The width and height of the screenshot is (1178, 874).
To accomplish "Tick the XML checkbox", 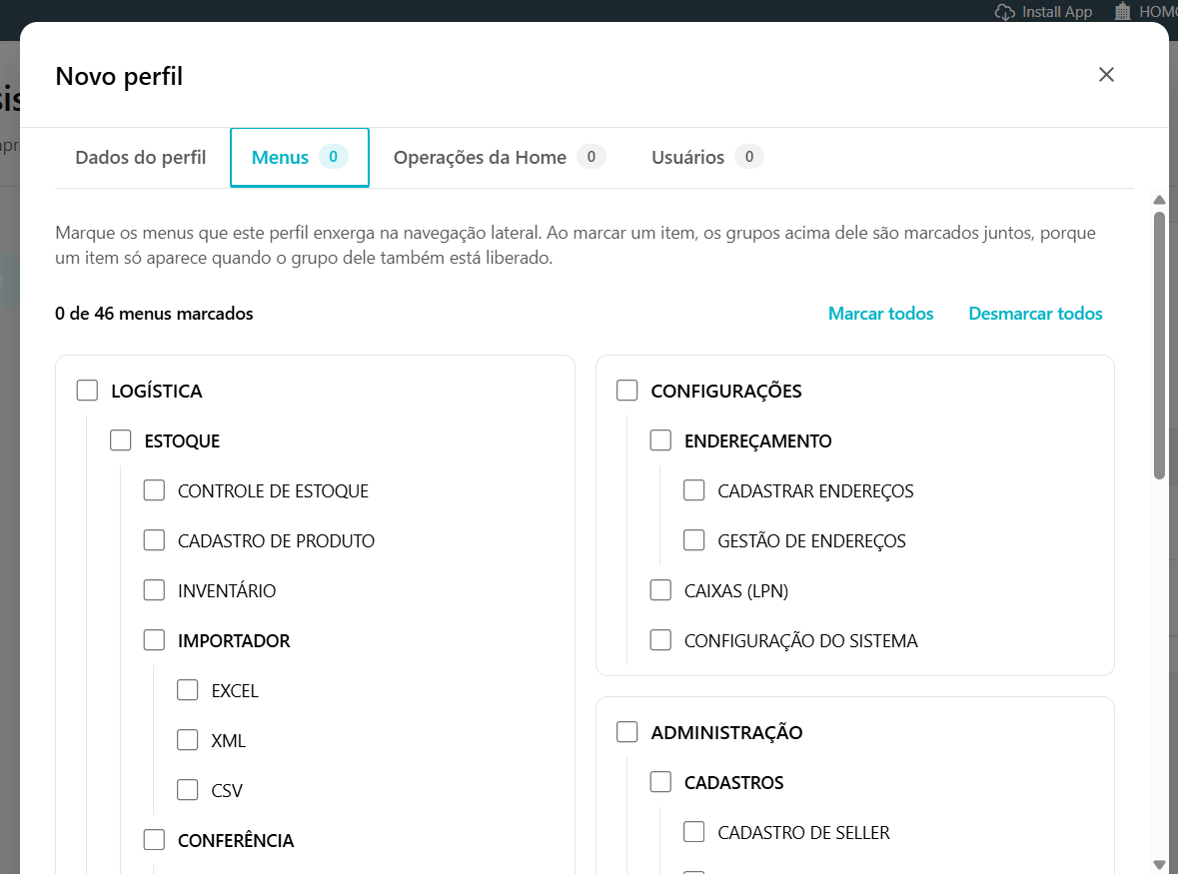I will coord(187,739).
